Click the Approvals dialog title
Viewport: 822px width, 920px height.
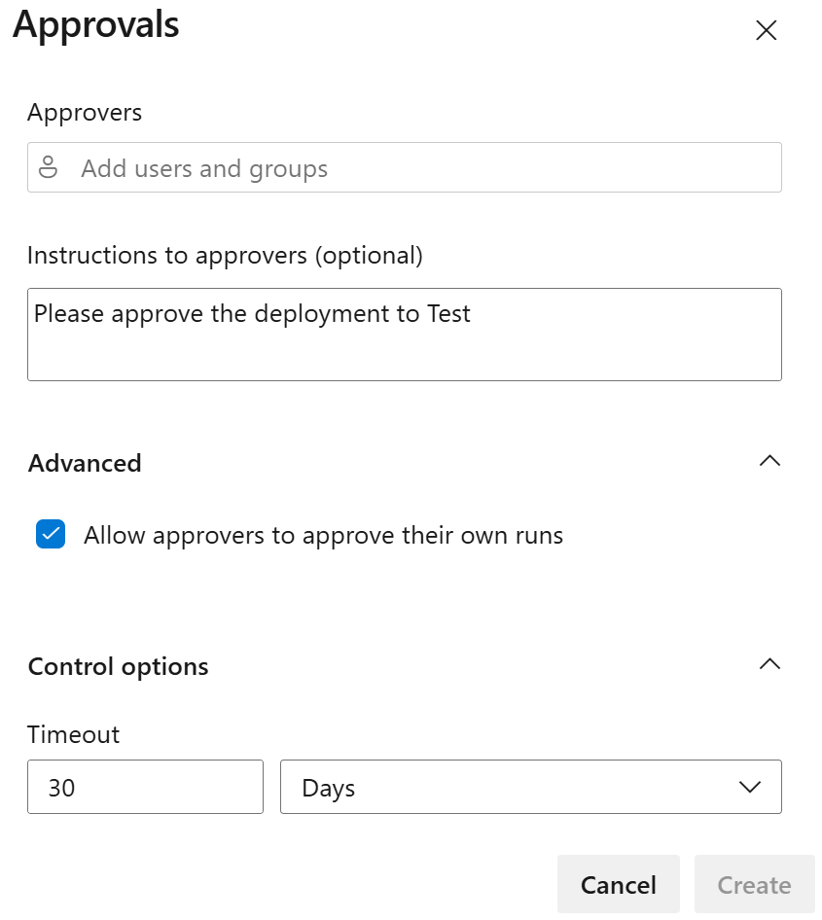[x=96, y=24]
